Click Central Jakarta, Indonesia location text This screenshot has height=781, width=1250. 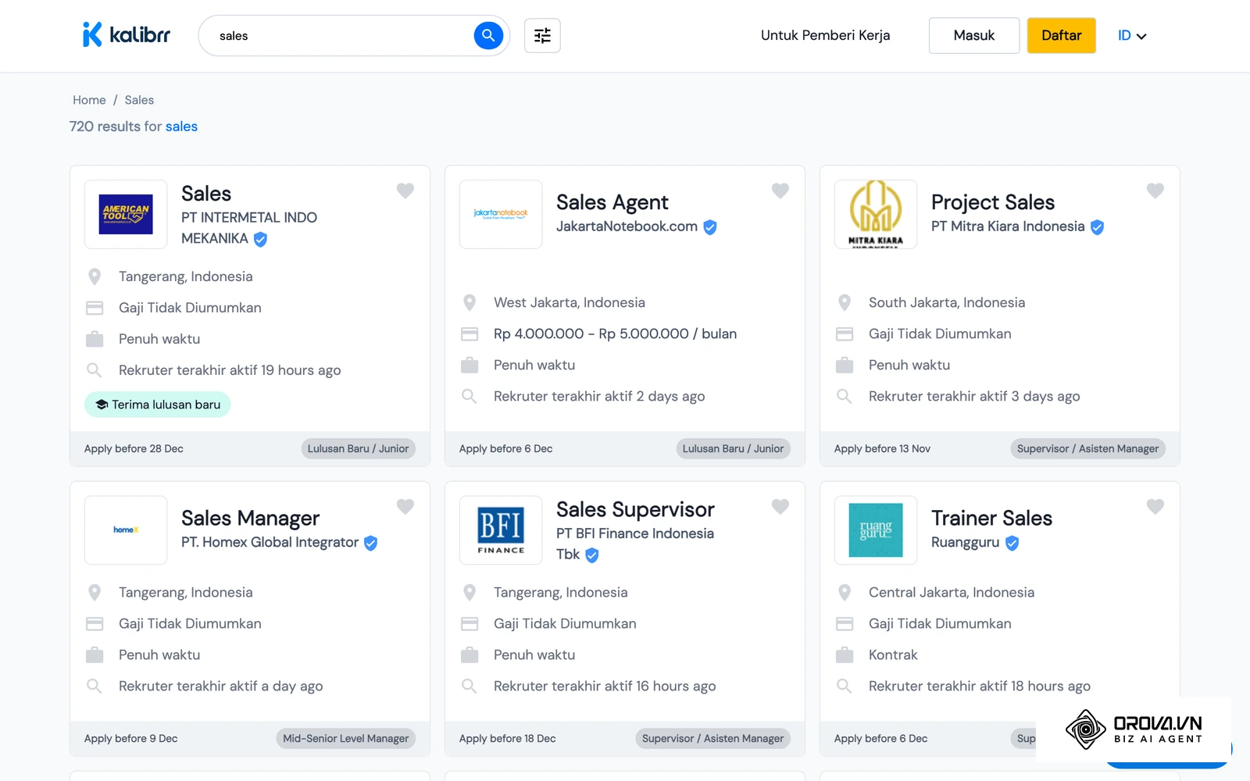952,592
